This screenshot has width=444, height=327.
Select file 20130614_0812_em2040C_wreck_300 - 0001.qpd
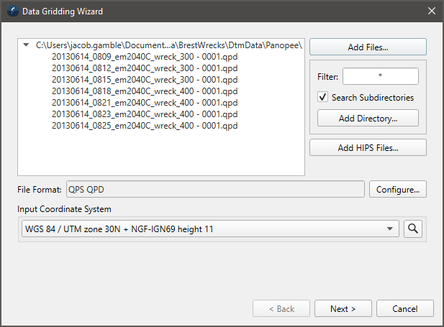(145, 68)
